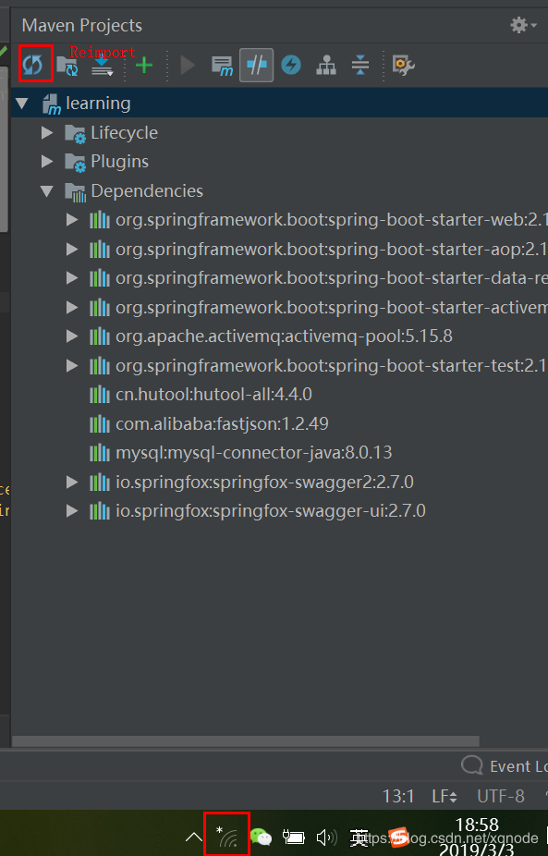The width and height of the screenshot is (548, 856).
Task: Select com.alibaba:fastjson:1.2.49 dependency
Action: 222,423
